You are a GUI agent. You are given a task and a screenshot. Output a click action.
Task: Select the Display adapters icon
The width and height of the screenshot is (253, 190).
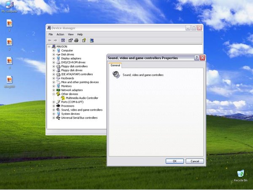pos(59,59)
